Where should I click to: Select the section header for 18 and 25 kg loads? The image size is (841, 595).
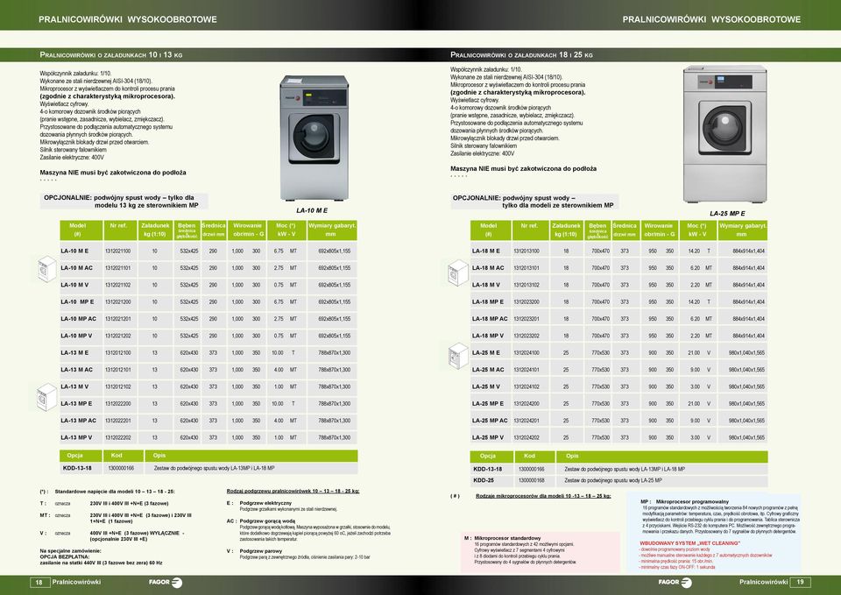click(521, 54)
